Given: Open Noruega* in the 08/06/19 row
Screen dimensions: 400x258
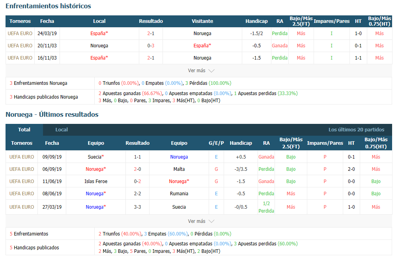Looking at the screenshot, I should (x=96, y=194).
